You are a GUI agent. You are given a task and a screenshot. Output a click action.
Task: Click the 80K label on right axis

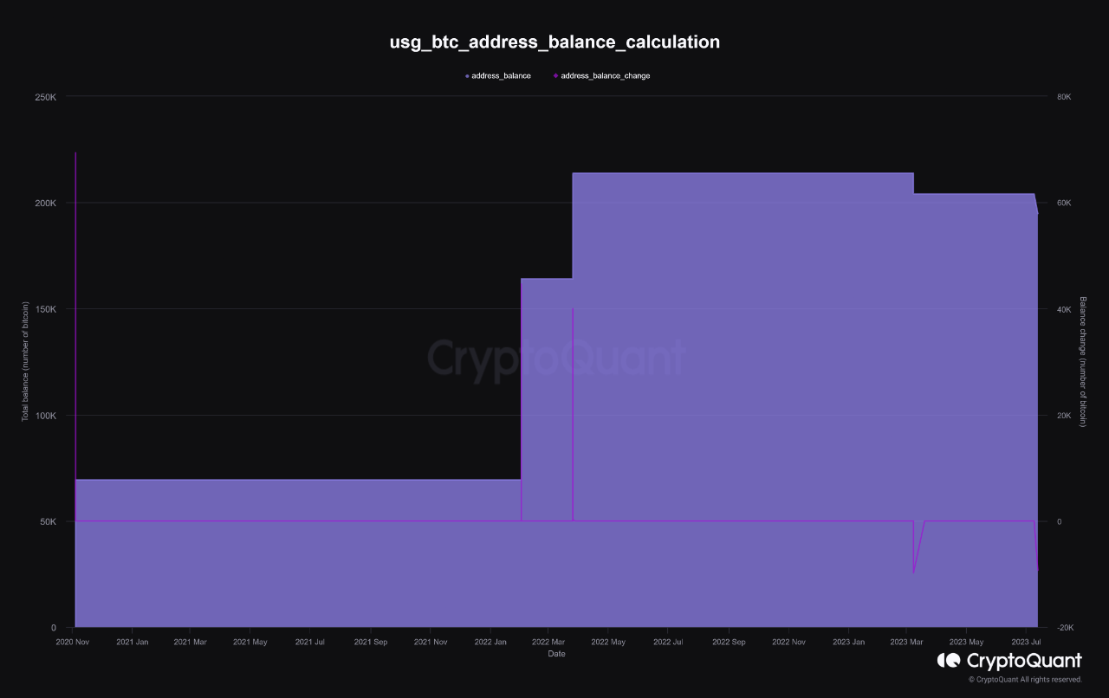coord(1065,97)
